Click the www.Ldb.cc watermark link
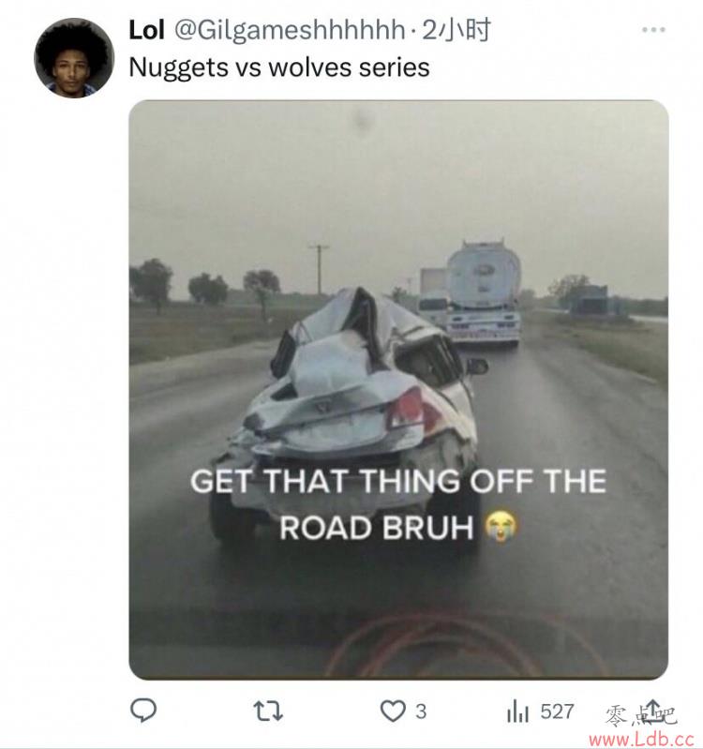 pos(641,740)
